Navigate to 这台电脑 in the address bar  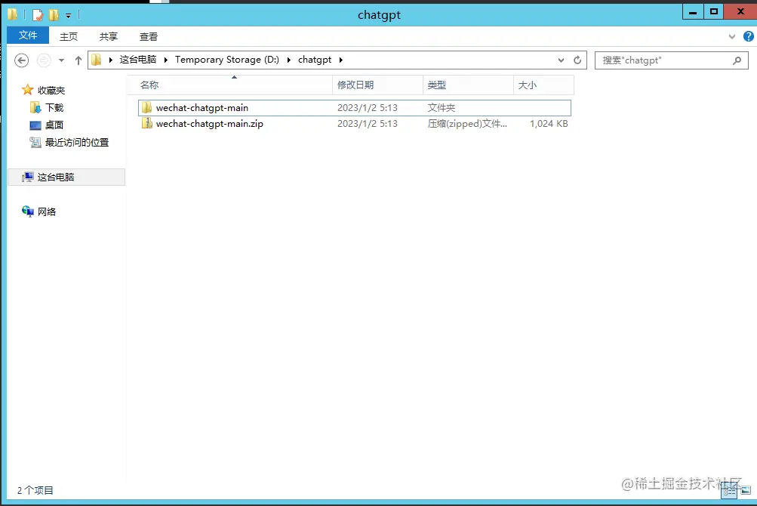tap(138, 60)
